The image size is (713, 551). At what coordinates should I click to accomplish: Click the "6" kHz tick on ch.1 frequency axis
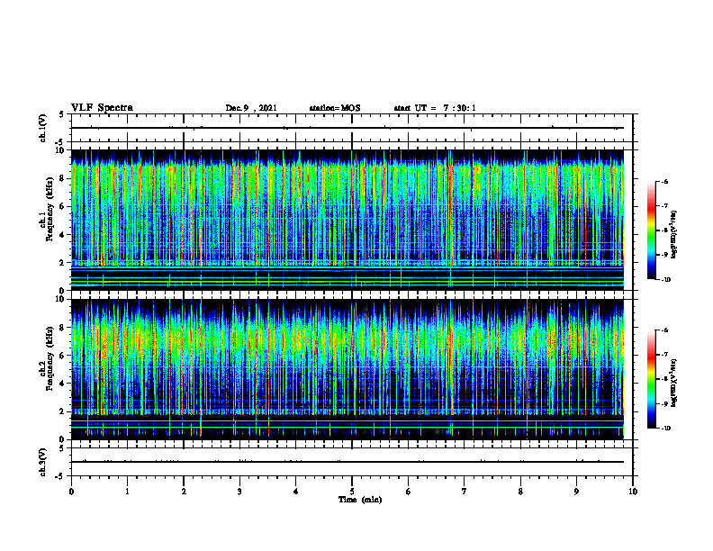coord(62,207)
